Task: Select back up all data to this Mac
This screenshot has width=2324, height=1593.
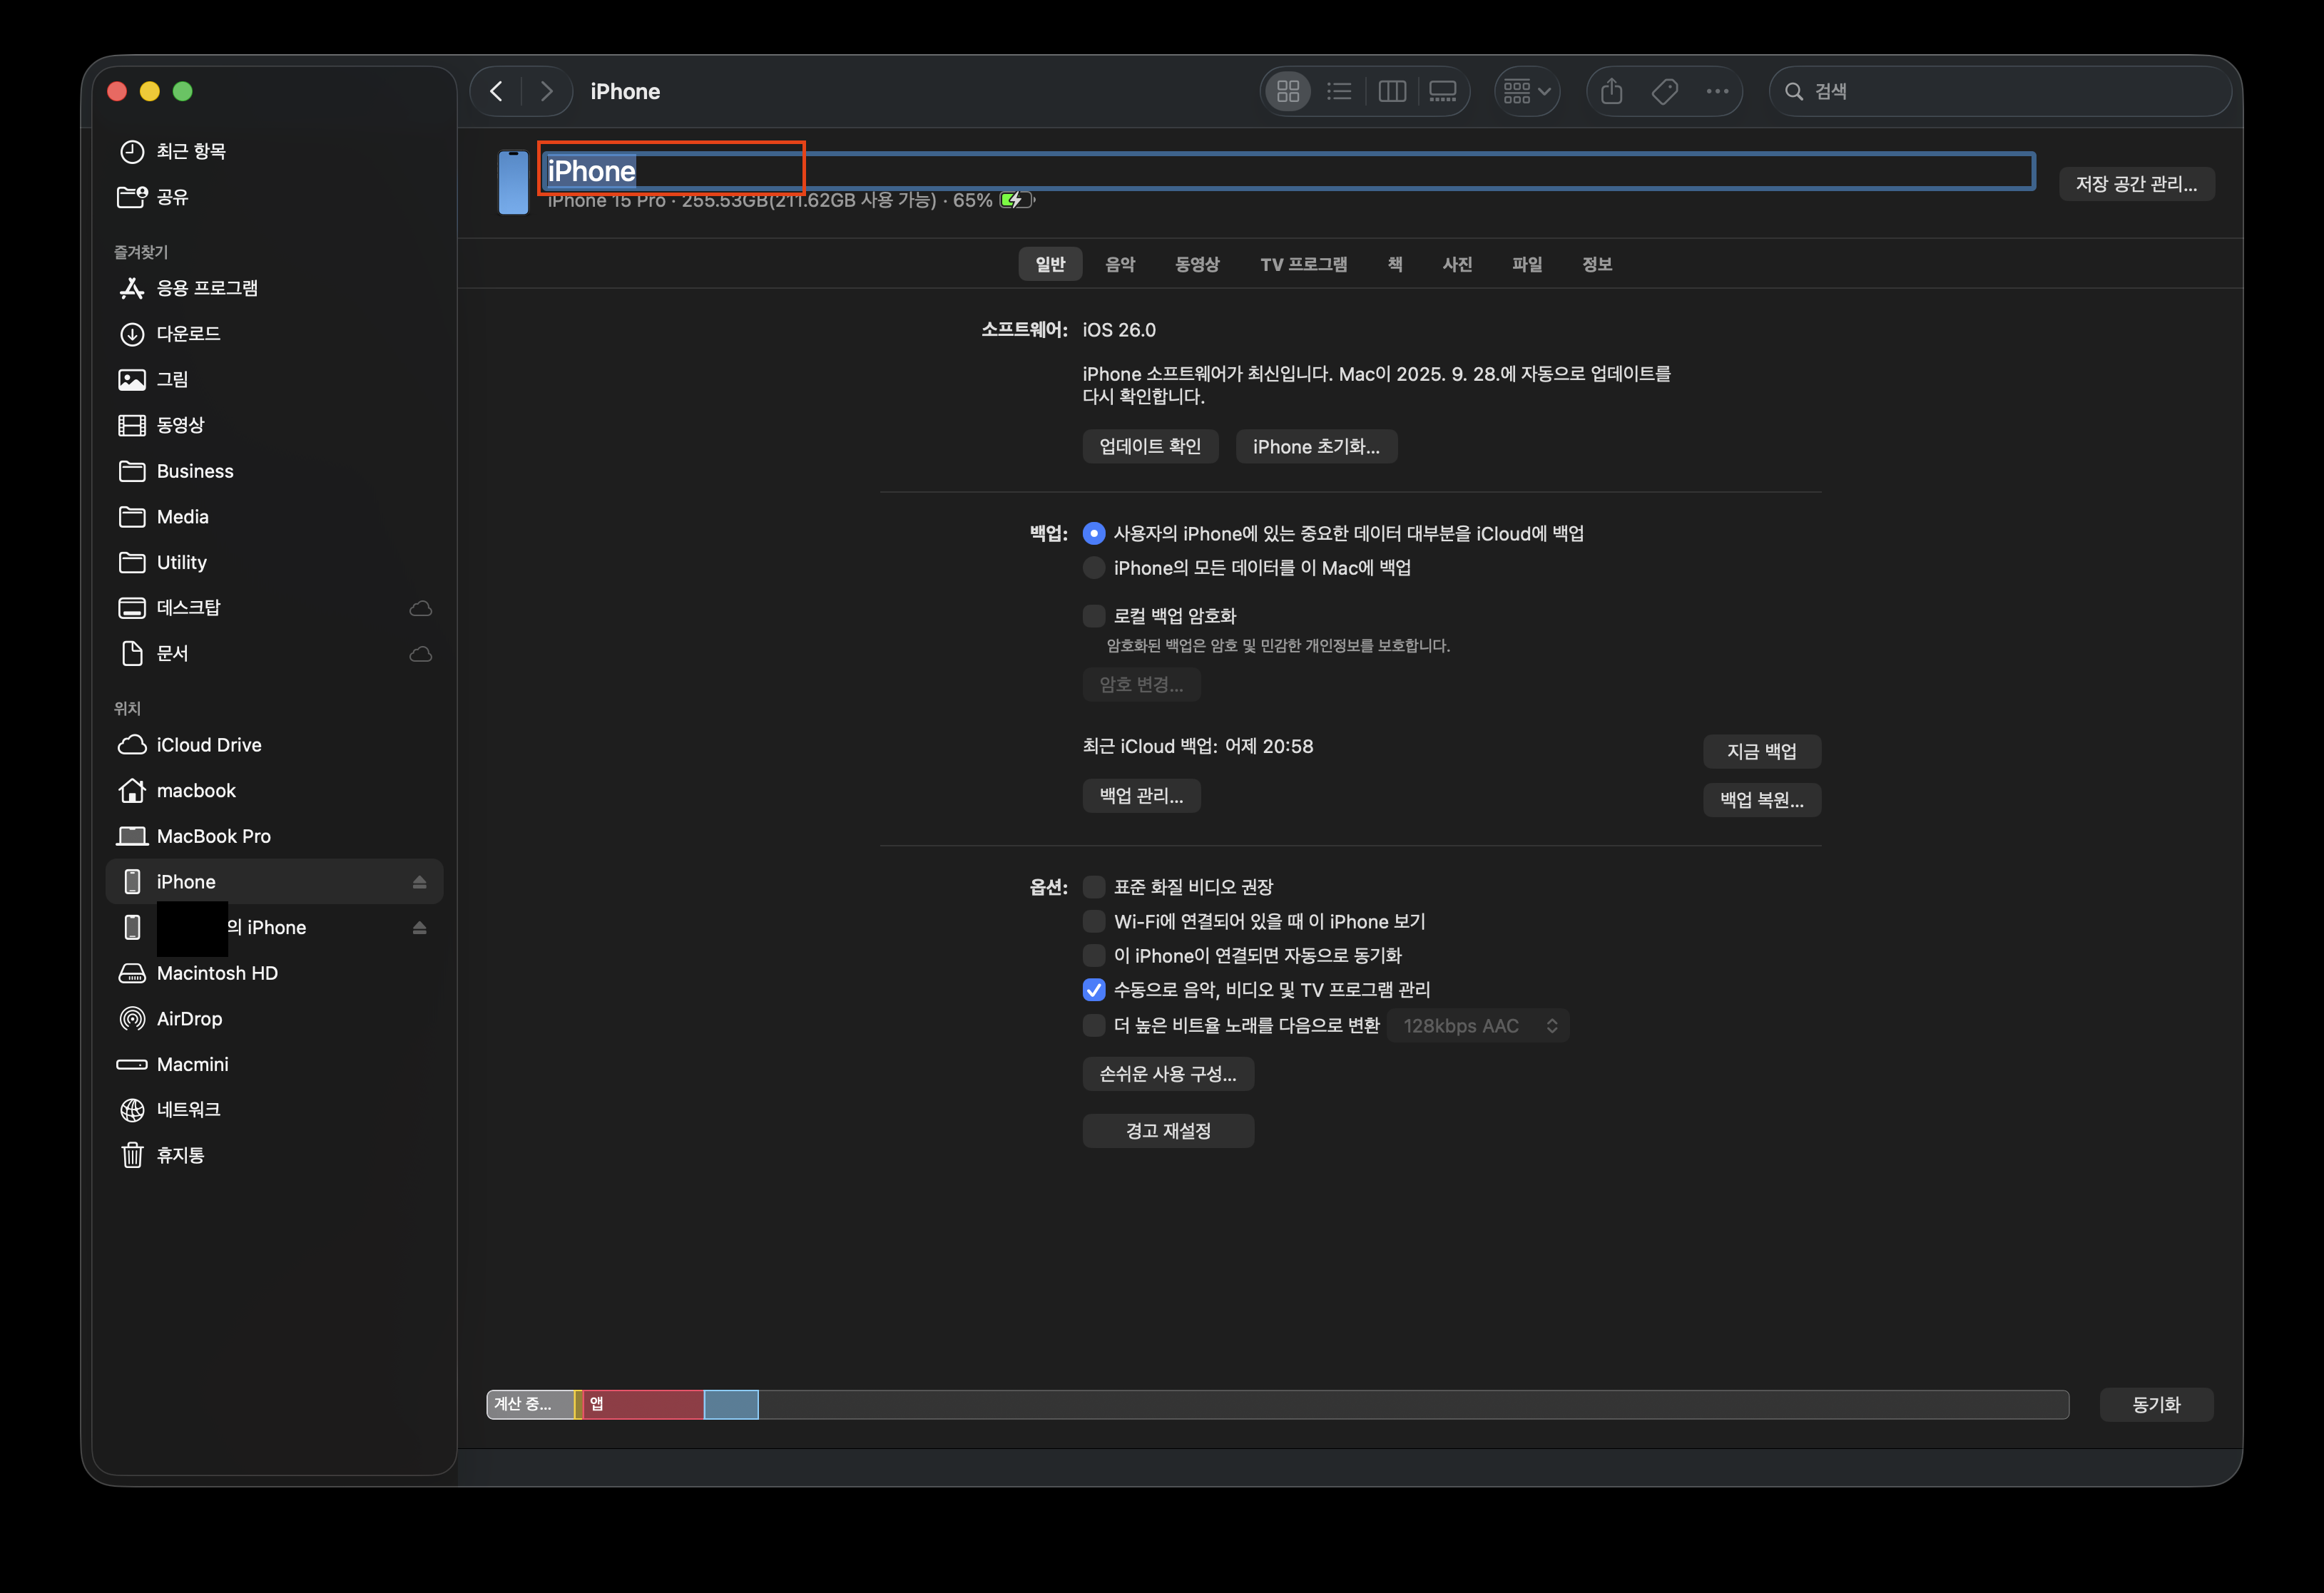Action: [x=1094, y=568]
